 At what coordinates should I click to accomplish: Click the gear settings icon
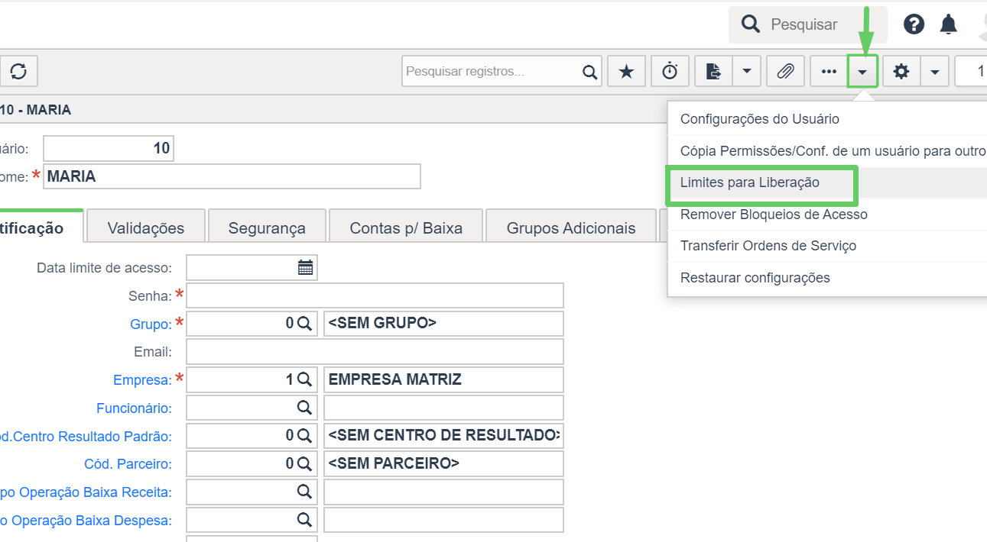[901, 72]
